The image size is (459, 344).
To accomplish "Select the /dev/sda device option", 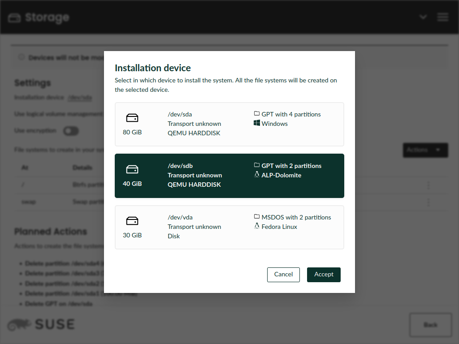I will [229, 124].
